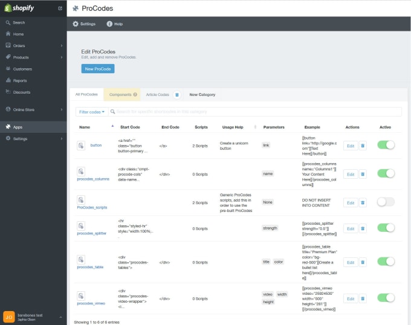
Task: Expand the Online Store menu chevron
Action: [x=62, y=109]
